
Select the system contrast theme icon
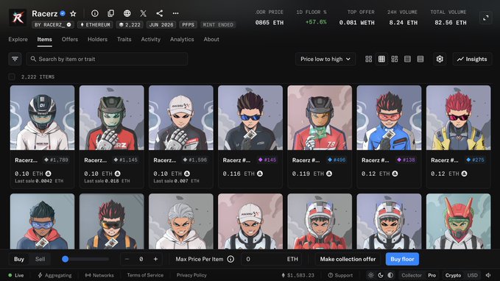[x=390, y=275]
